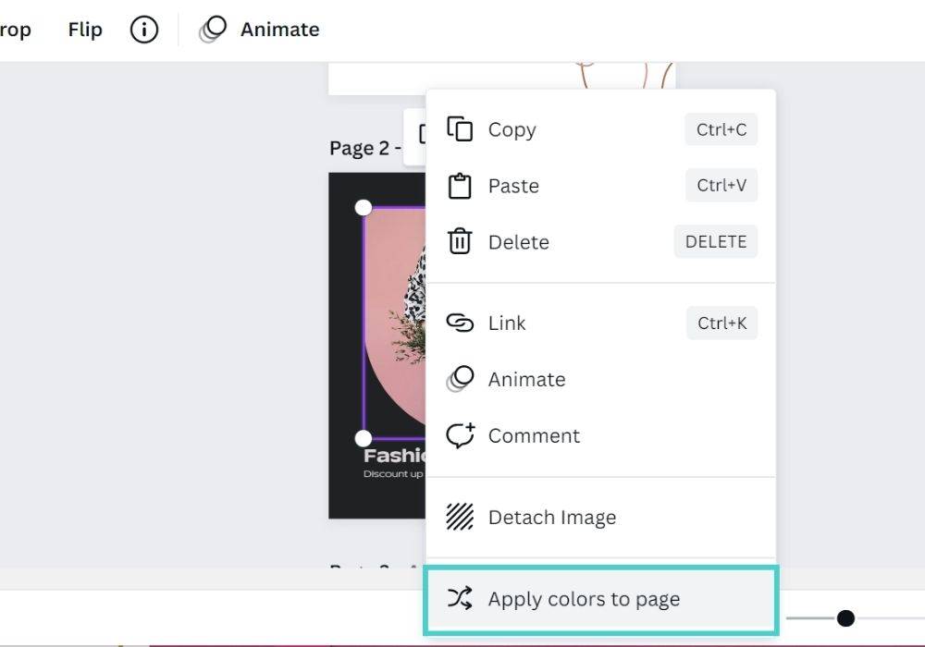Click the Discount up subtitle text
Screen dimensions: 925x647
tap(393, 474)
